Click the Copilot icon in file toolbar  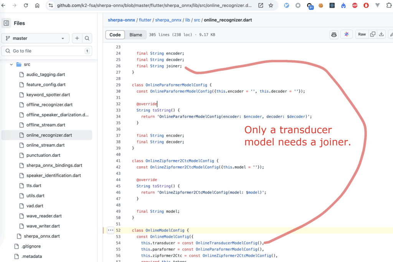point(334,35)
